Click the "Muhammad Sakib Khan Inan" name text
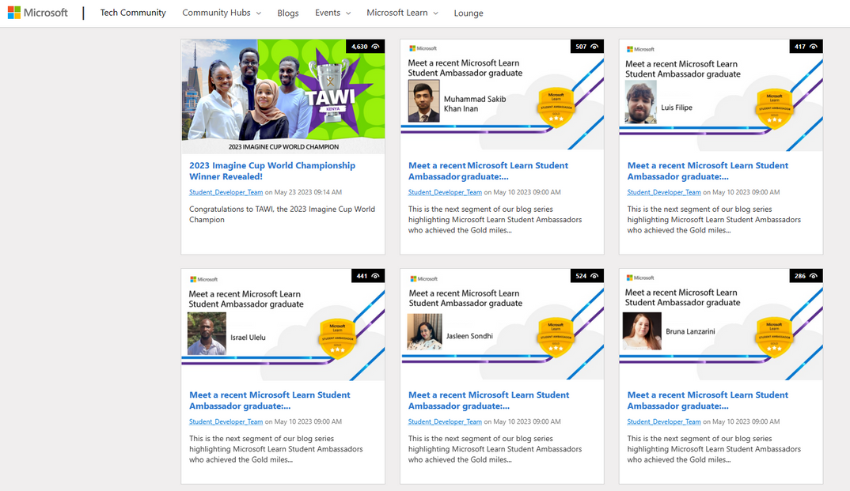 tap(475, 104)
